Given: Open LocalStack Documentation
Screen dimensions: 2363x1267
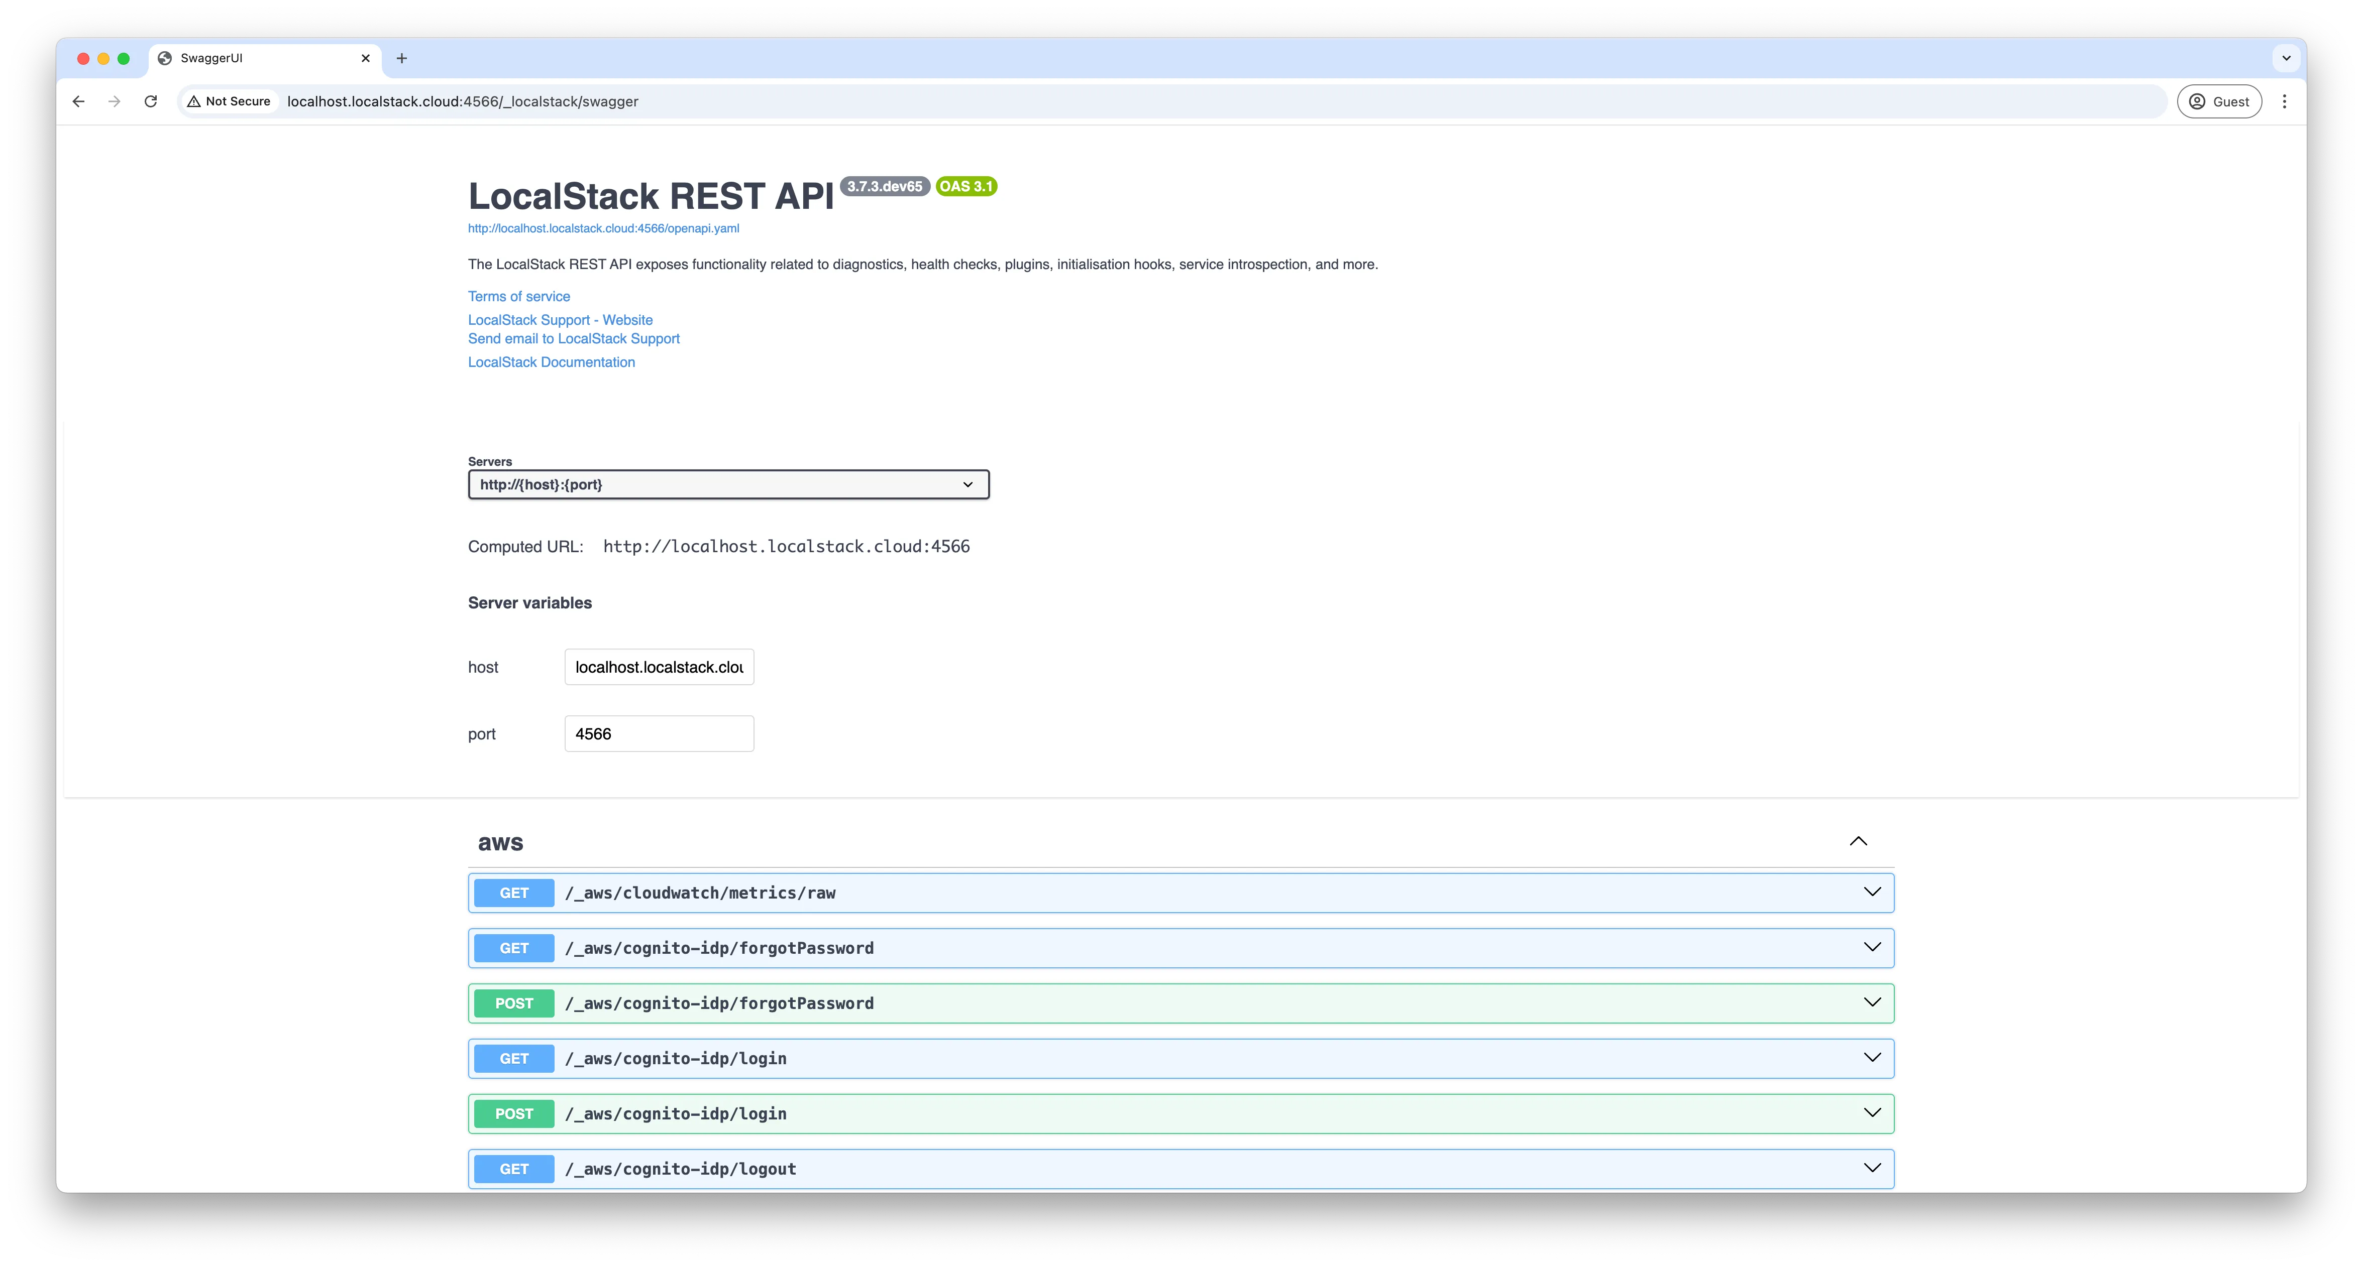Looking at the screenshot, I should tap(551, 361).
